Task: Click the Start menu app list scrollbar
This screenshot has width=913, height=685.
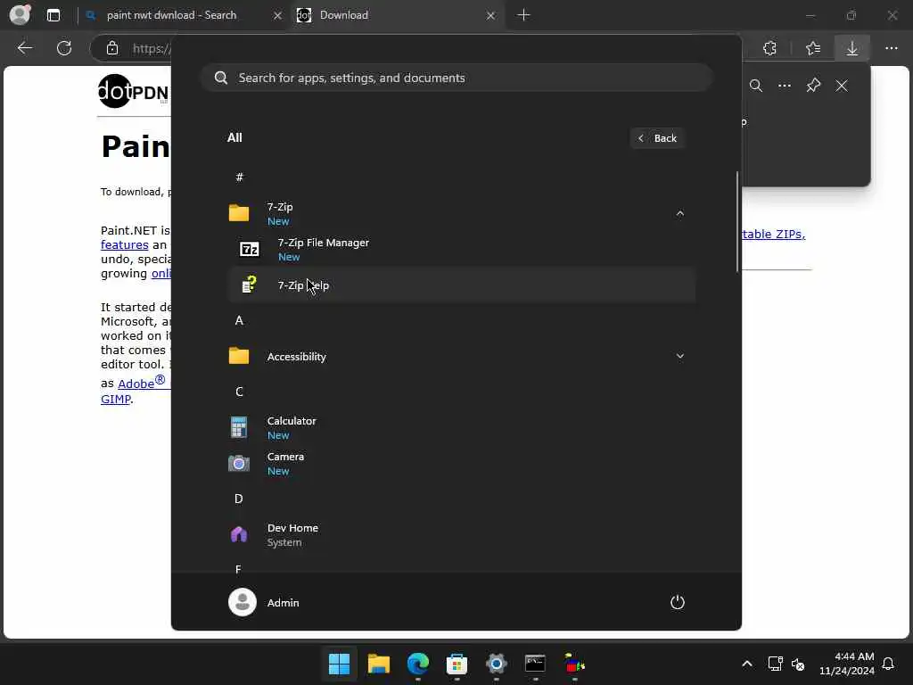Action: pyautogui.click(x=737, y=221)
